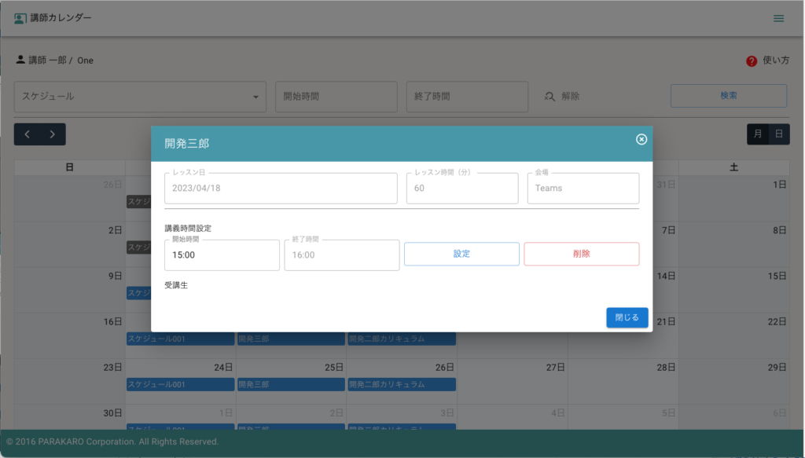Screen dimensions: 805x458
Task: Click the 15:00 start time field
Action: 222,255
